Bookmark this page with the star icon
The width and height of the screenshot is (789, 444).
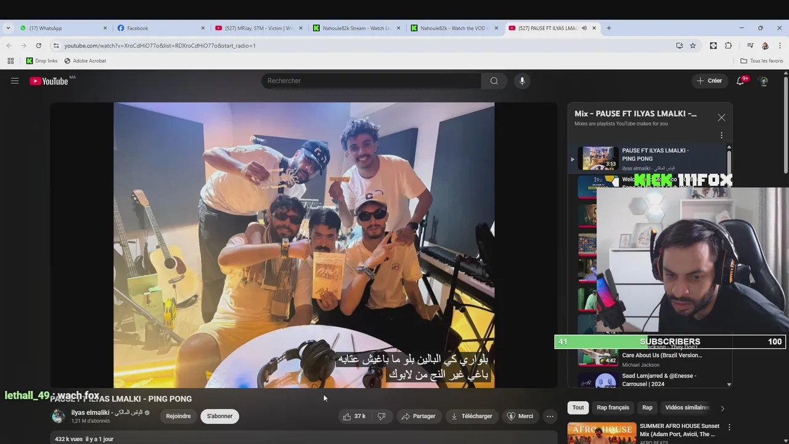[x=693, y=46]
